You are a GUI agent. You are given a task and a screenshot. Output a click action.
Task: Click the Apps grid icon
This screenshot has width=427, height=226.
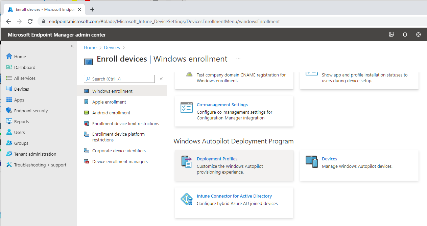(x=9, y=100)
